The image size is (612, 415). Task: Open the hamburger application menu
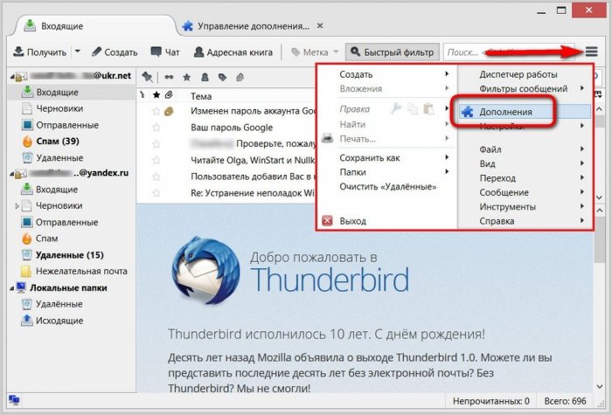coord(592,52)
